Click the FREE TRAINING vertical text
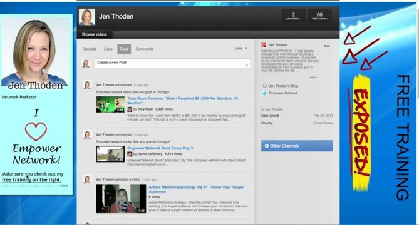 403,137
